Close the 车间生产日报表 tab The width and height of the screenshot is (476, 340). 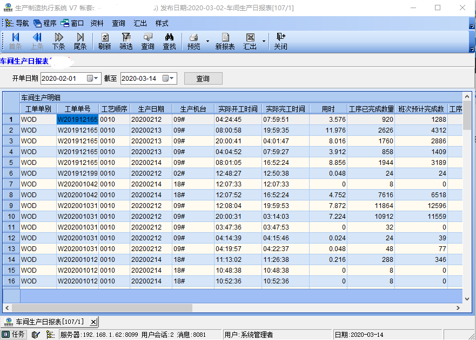94,322
